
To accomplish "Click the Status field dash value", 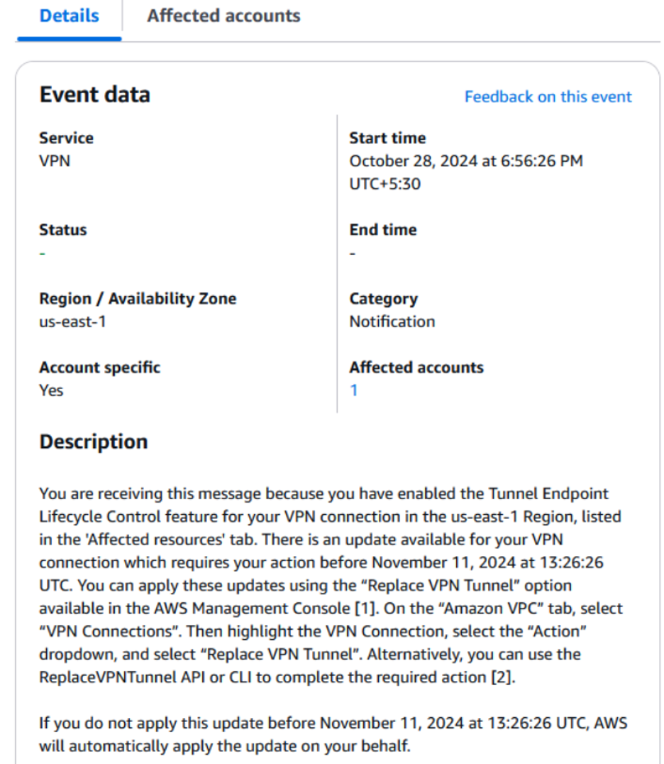I will pyautogui.click(x=43, y=252).
